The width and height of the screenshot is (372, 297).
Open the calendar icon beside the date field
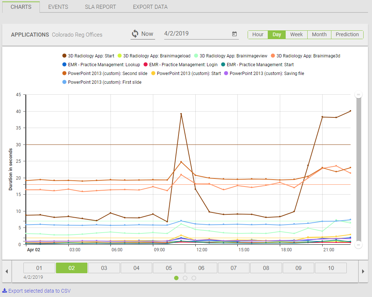tap(234, 33)
